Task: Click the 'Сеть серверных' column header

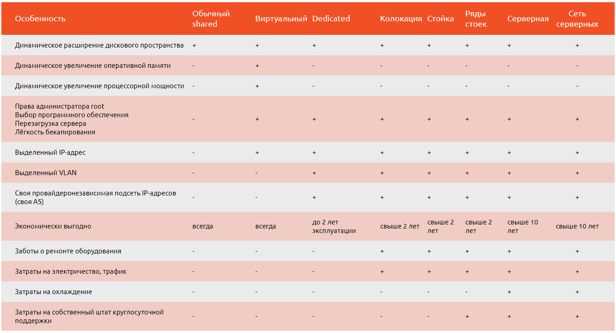Action: tap(577, 18)
